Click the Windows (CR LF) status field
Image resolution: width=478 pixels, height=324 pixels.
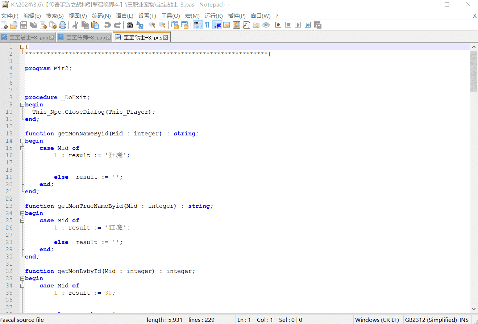click(x=377, y=320)
